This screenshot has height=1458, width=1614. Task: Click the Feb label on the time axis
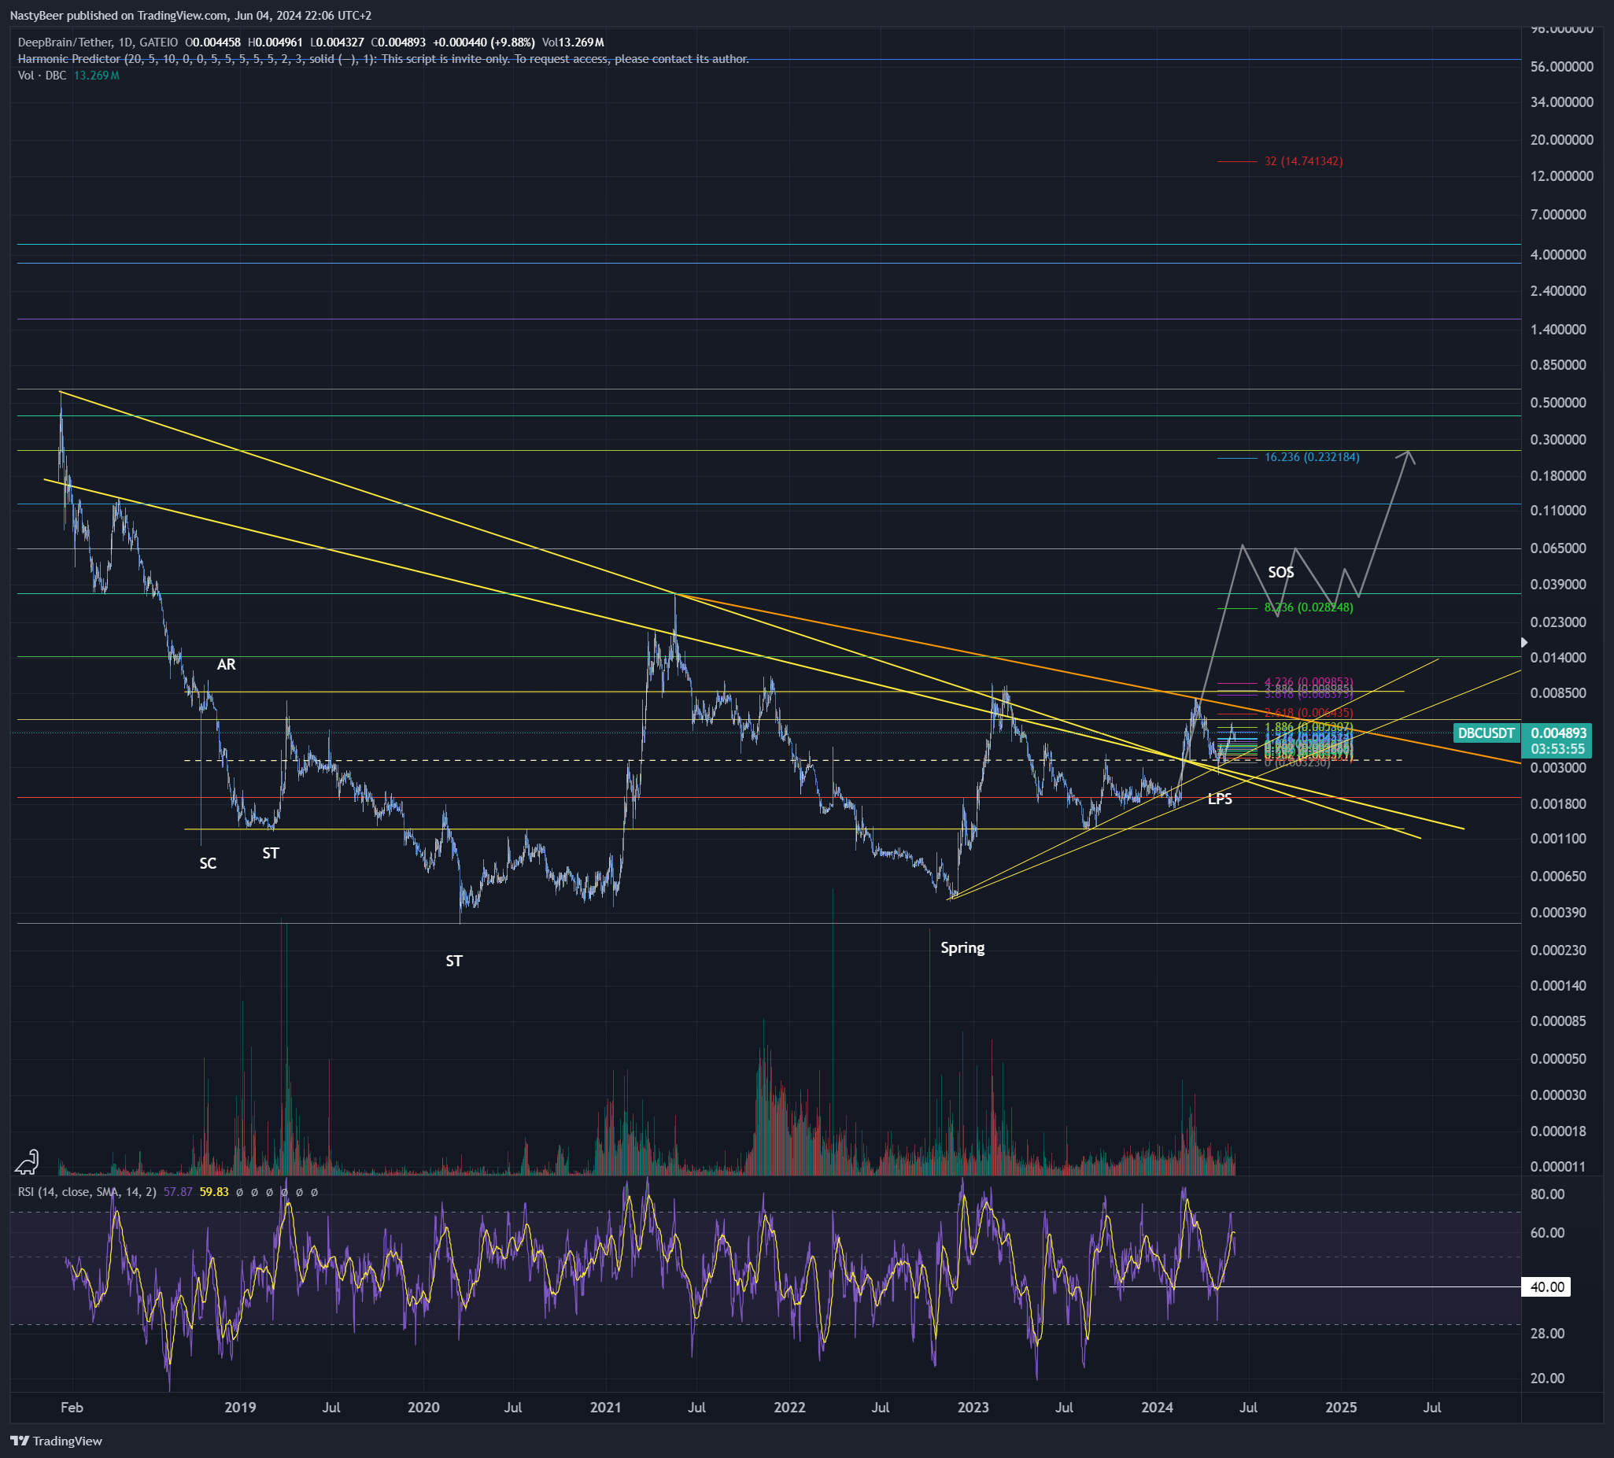[72, 1408]
